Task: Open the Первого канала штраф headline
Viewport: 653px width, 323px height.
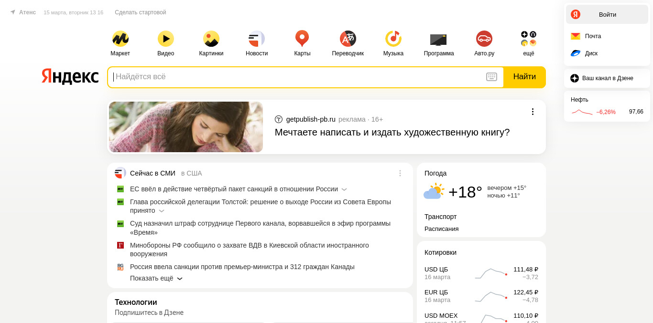Action: (x=260, y=228)
